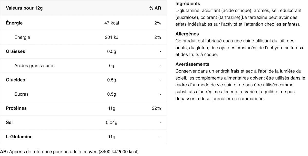308x156 pixels.
Task: Select the Allergènes heading
Action: point(187,34)
